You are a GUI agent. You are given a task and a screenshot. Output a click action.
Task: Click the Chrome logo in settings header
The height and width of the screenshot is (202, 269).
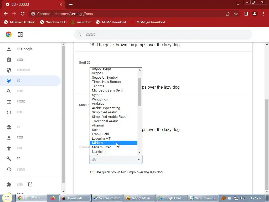[x=9, y=34]
